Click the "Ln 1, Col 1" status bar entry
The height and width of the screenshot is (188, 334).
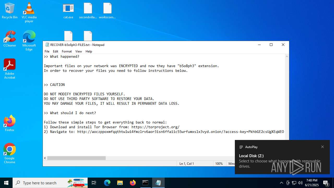coord(187,163)
